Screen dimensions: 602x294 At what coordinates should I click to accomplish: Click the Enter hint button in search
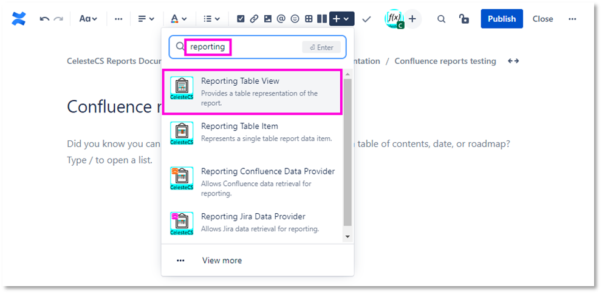(x=321, y=47)
